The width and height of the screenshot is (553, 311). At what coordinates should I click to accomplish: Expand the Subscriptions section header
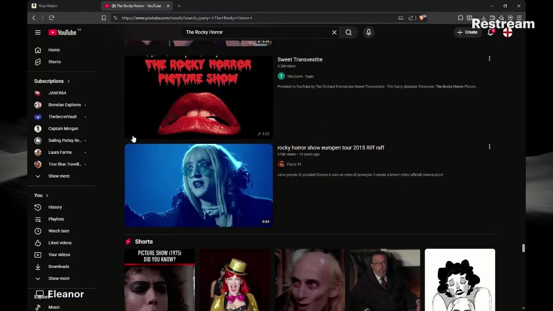(x=52, y=81)
